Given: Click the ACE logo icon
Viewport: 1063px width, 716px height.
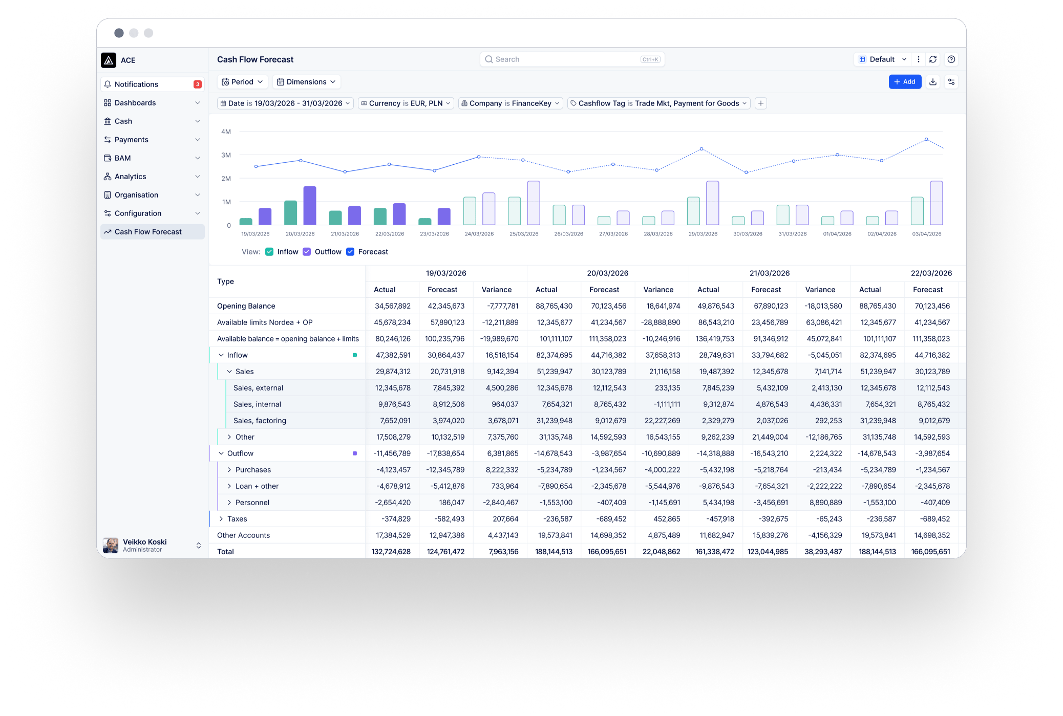Looking at the screenshot, I should click(109, 60).
